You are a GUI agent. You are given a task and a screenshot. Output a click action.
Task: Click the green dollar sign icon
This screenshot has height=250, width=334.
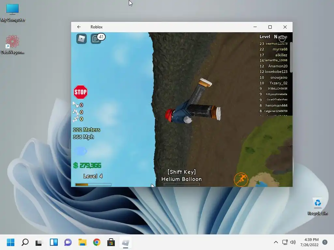click(x=75, y=165)
